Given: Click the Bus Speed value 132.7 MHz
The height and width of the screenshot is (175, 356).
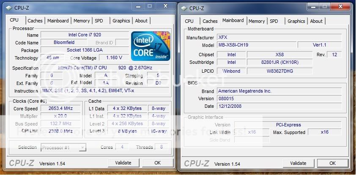Looking at the screenshot, I should [x=60, y=124].
